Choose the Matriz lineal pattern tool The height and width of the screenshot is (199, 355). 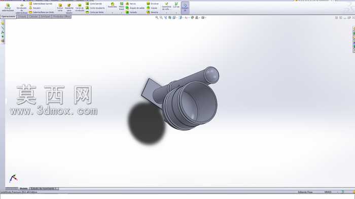click(x=122, y=6)
